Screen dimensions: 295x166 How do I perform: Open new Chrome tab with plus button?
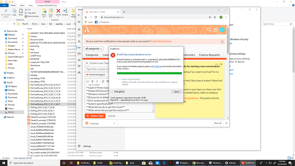pyautogui.click(x=124, y=12)
